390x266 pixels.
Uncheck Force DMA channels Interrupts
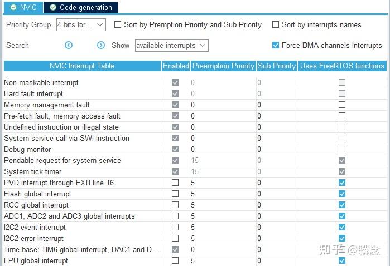[276, 45]
